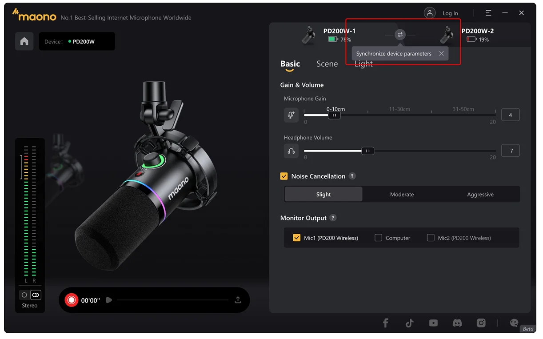543x339 pixels.
Task: Open the TikTok social link icon
Action: coord(409,323)
